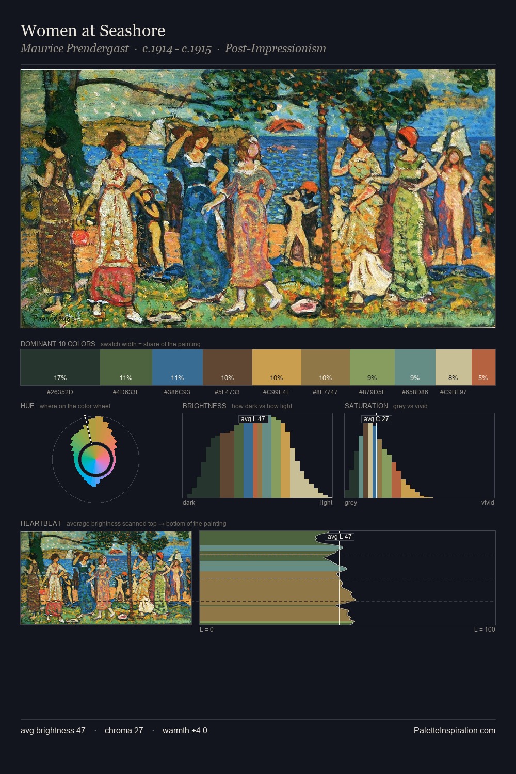This screenshot has height=774, width=516.
Task: Pick the blue #386C93 swatch
Action: 178,367
